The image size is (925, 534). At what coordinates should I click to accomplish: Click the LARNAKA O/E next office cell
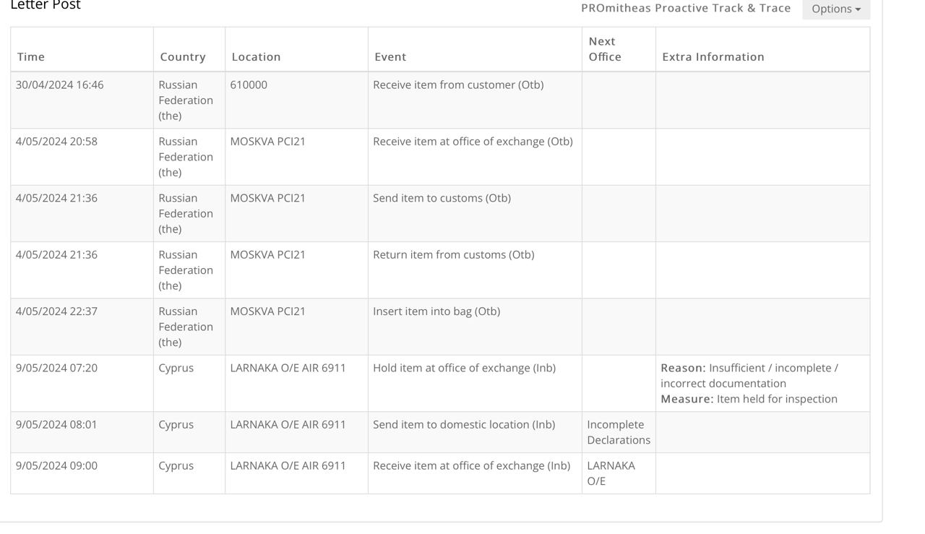click(611, 473)
